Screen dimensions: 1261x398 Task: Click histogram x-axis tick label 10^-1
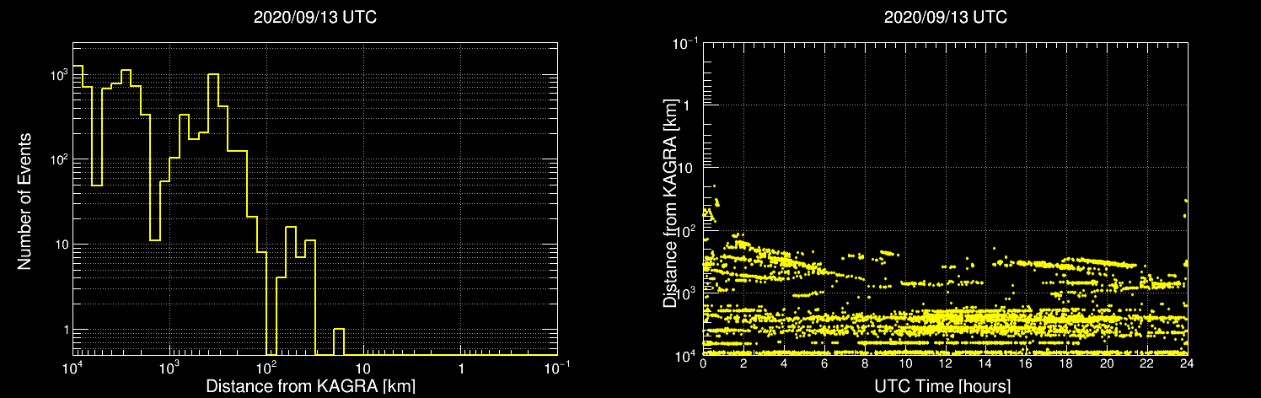click(x=557, y=368)
